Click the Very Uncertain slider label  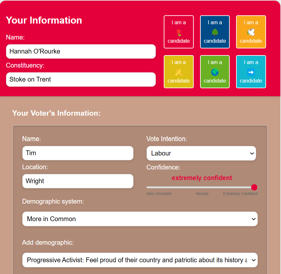[159, 193]
